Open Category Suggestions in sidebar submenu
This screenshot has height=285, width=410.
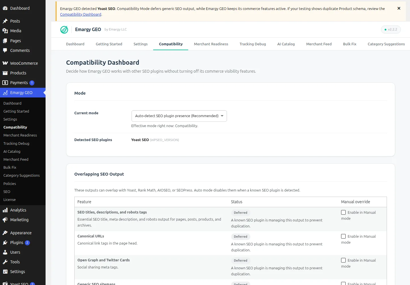click(x=22, y=176)
